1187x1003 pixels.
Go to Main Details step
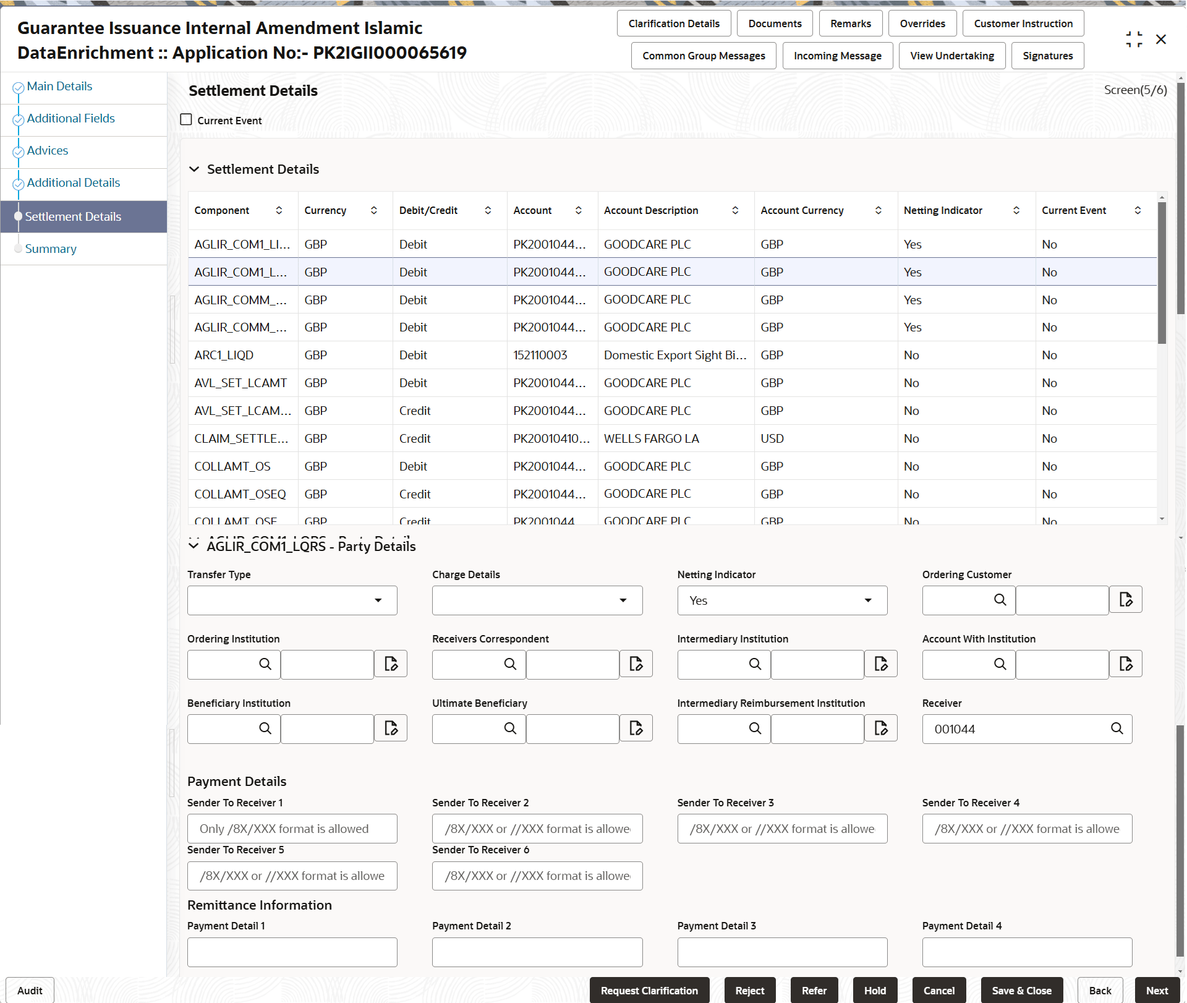pyautogui.click(x=59, y=87)
